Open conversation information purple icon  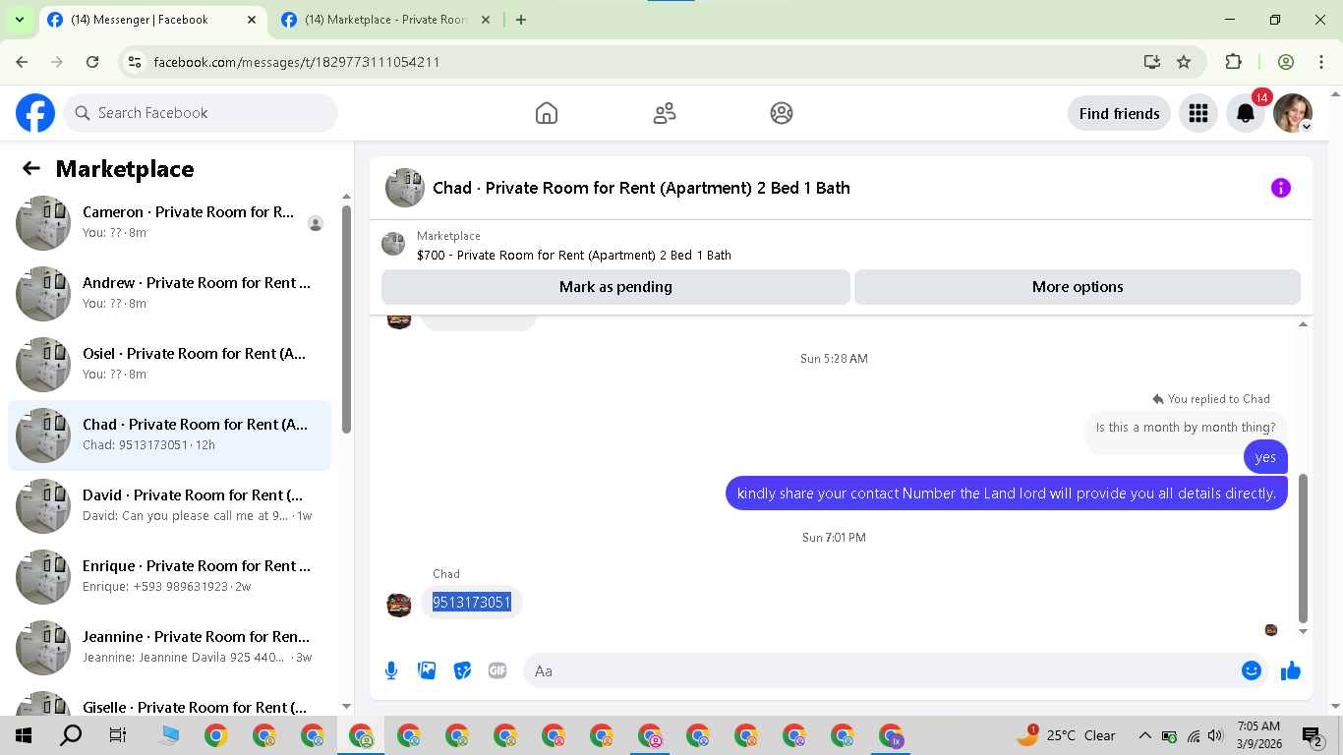pyautogui.click(x=1280, y=188)
